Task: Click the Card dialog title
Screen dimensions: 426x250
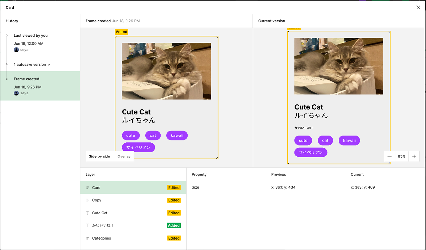Action: pos(10,7)
